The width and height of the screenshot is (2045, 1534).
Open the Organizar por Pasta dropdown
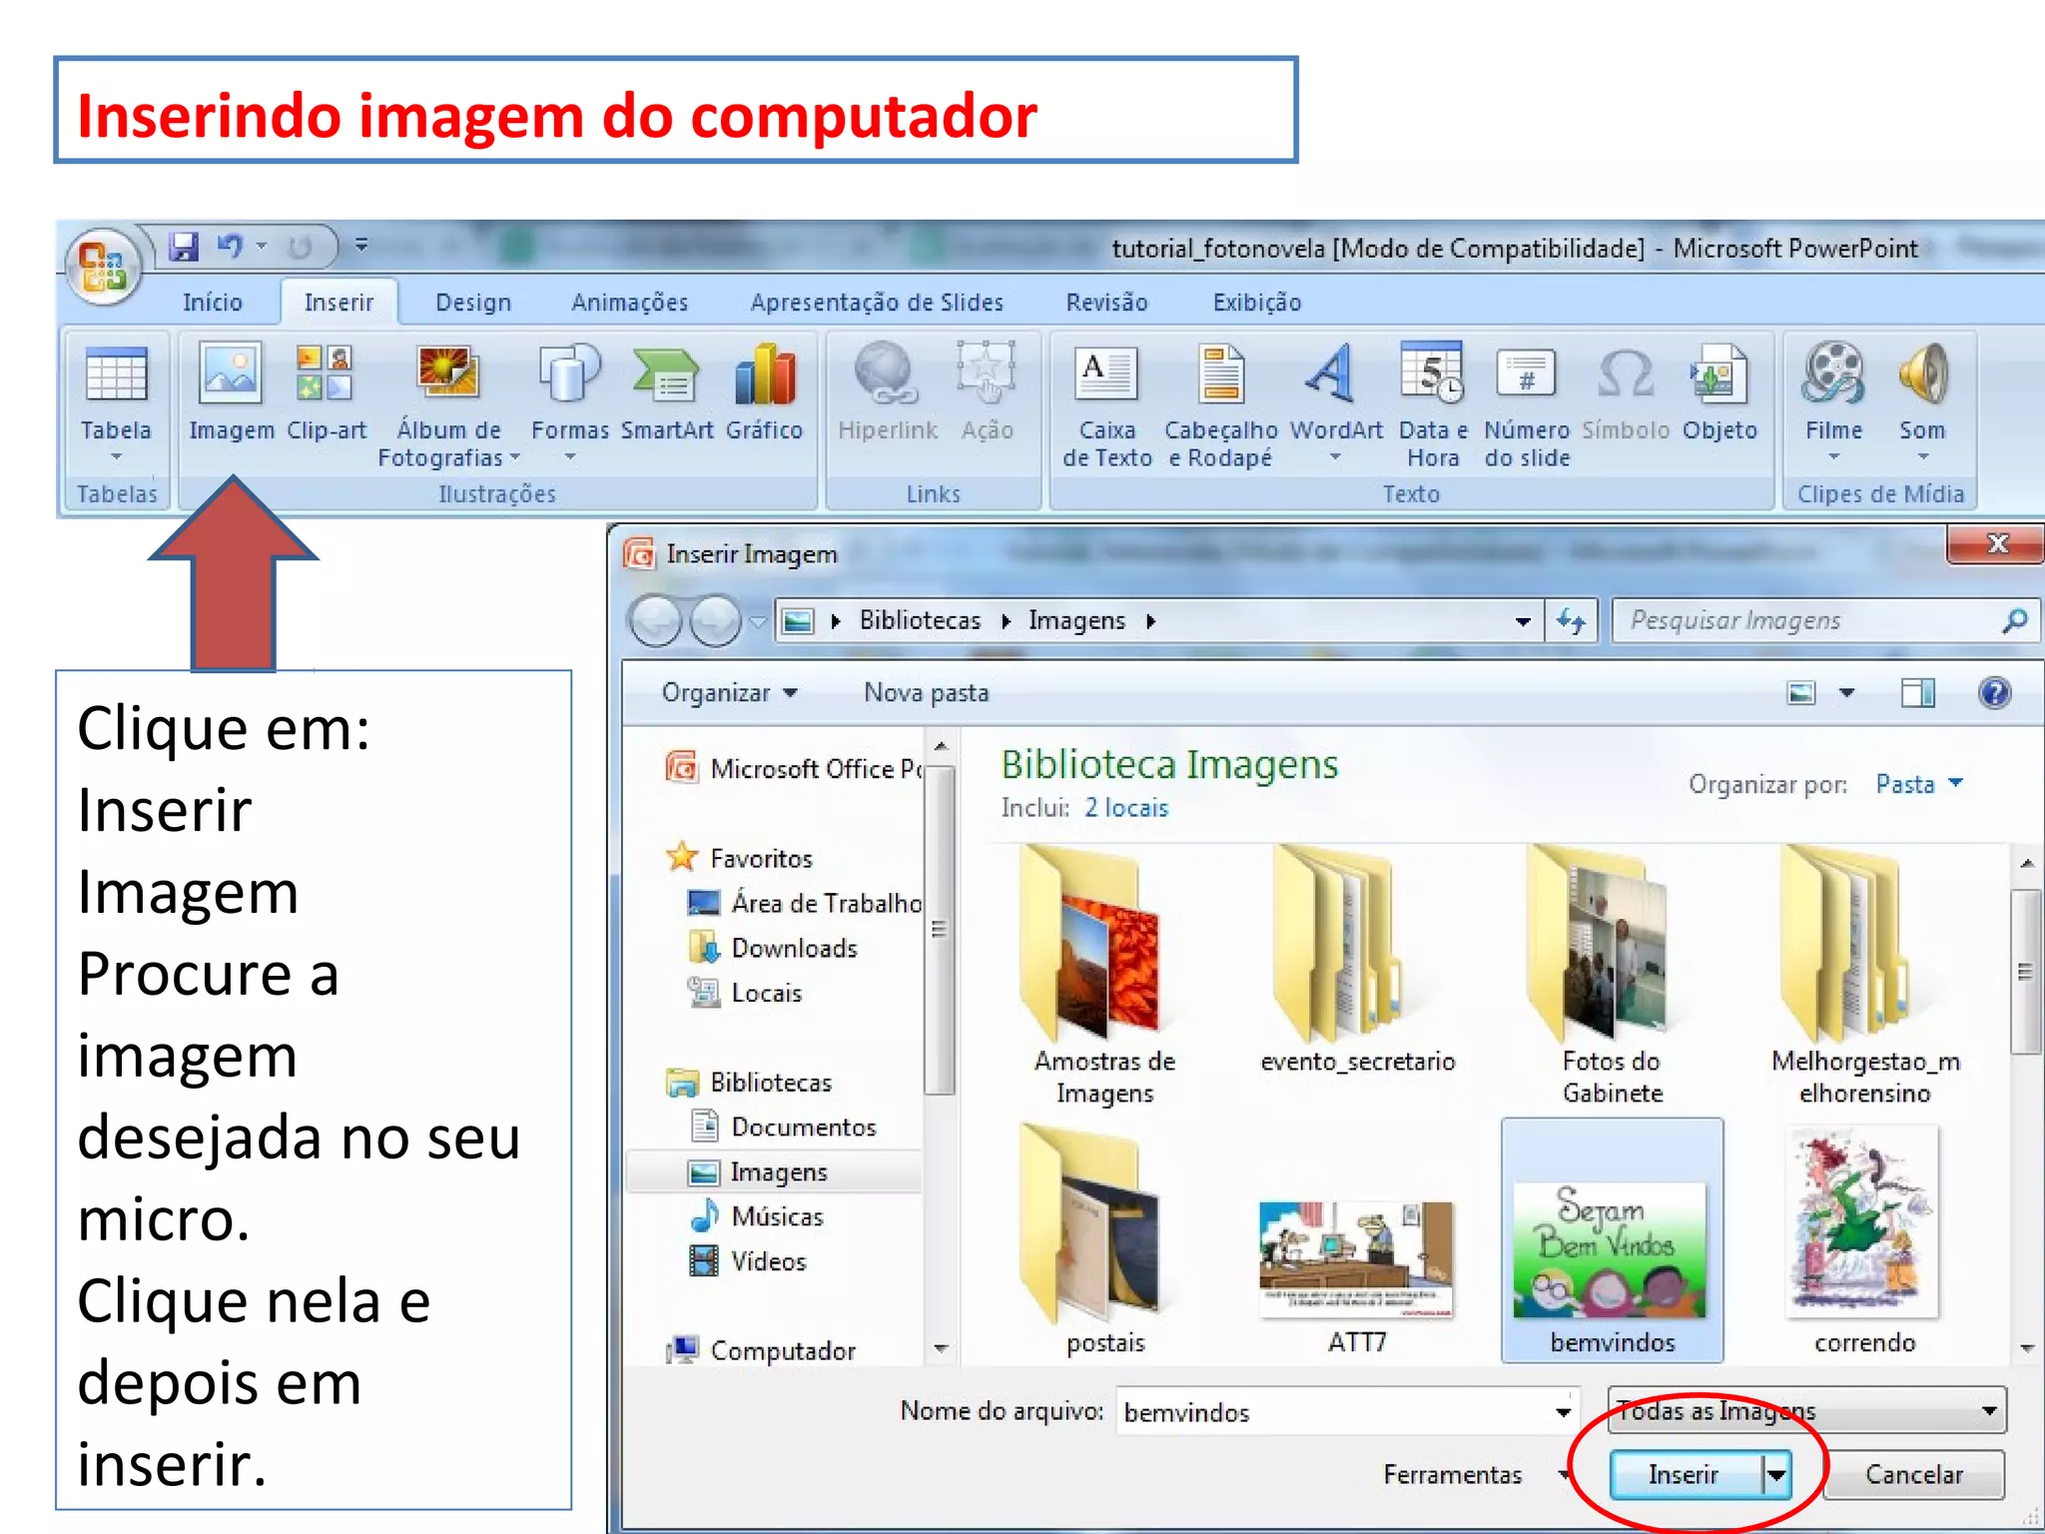[x=1919, y=784]
